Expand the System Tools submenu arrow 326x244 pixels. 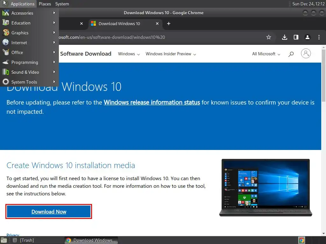54,82
